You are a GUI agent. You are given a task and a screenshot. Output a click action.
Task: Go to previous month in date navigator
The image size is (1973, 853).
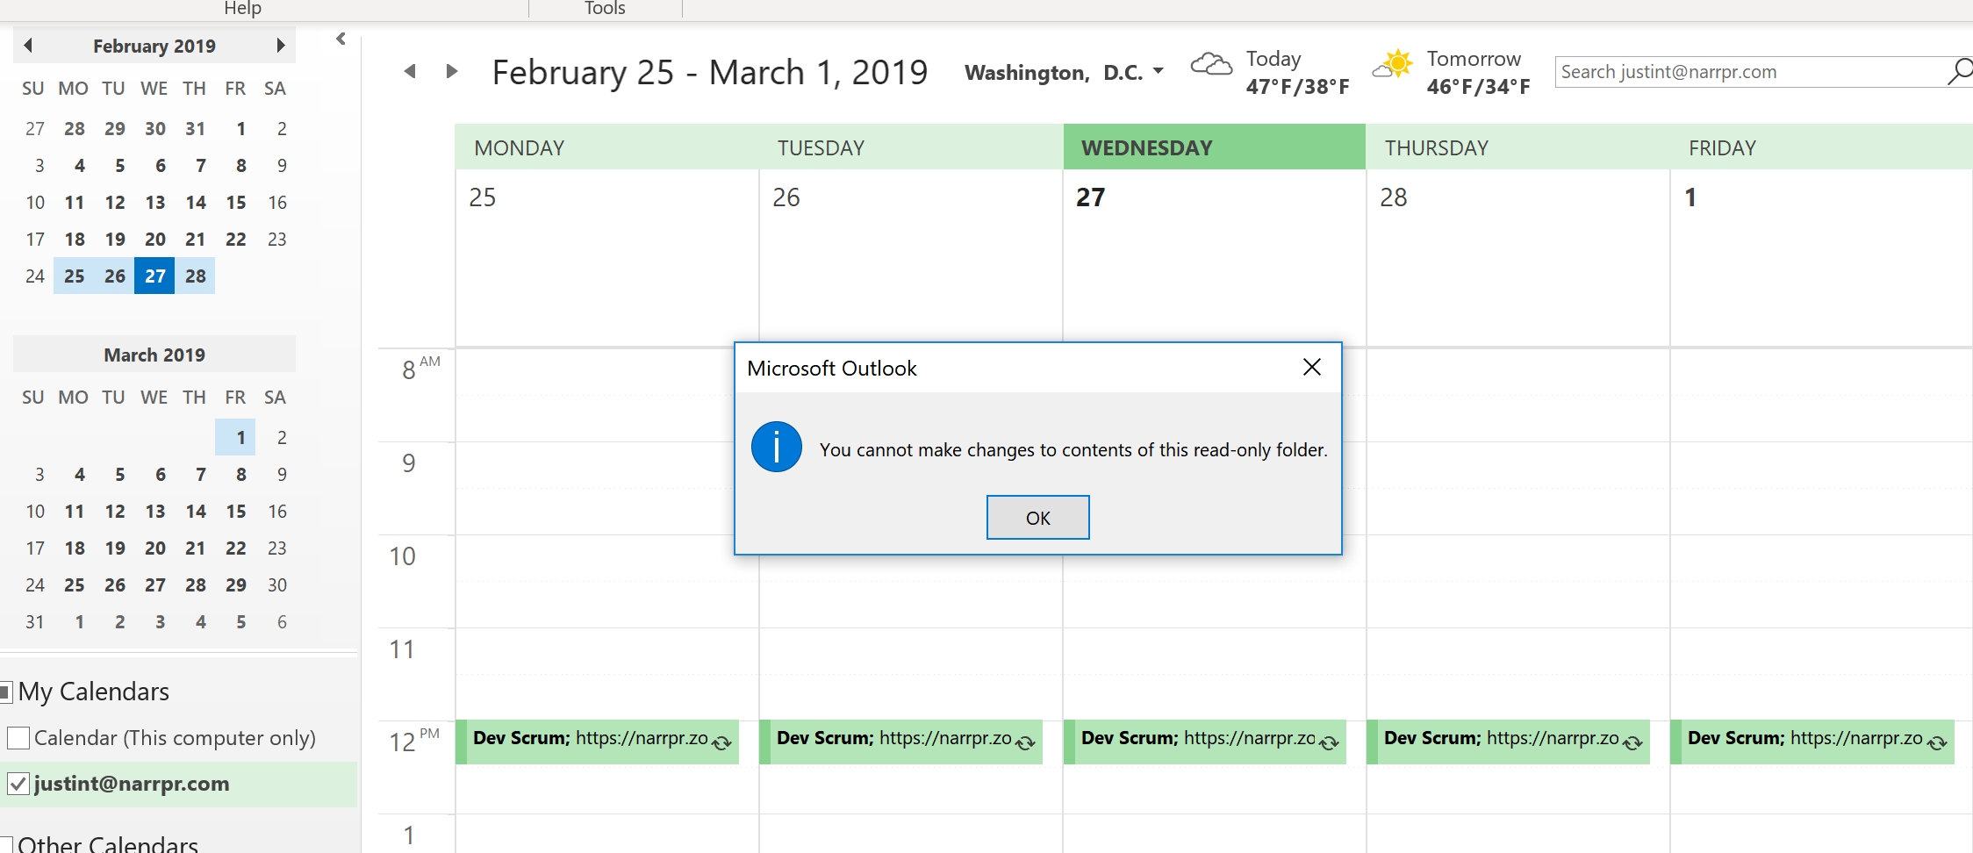pos(28,46)
